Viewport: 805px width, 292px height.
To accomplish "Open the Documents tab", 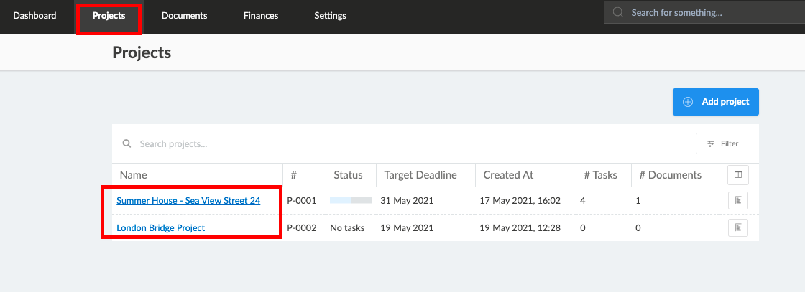I will point(184,15).
